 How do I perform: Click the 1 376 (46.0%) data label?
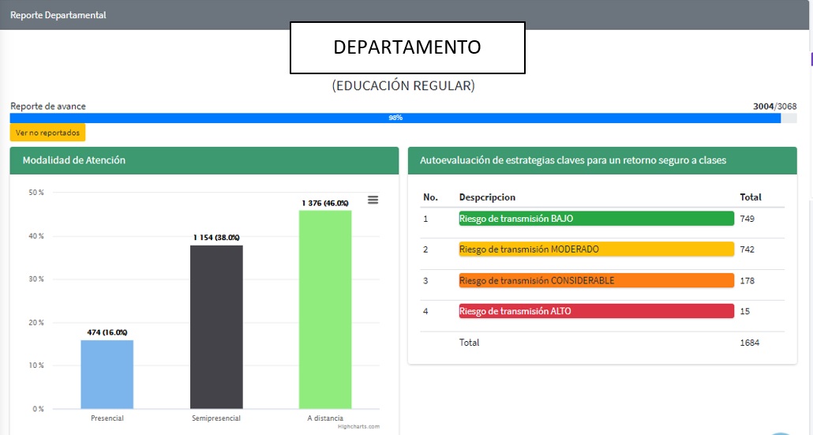[x=324, y=204]
